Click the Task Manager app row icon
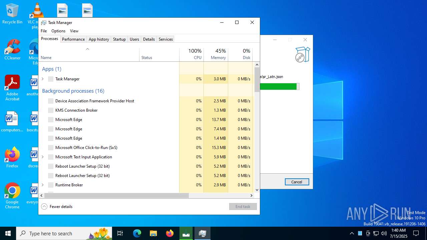Screen dimensions: 427x240 [x=51, y=79]
